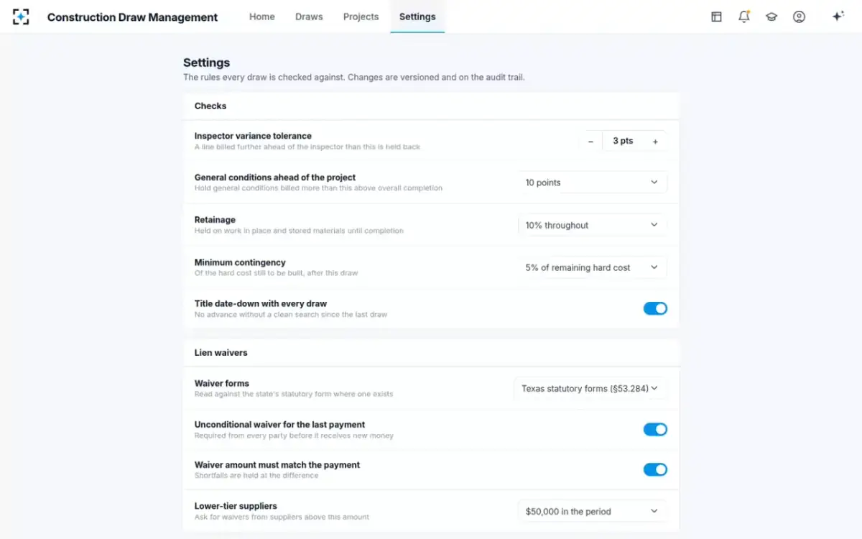
Task: Click the Inspector variance tolerance label
Action: [x=253, y=136]
